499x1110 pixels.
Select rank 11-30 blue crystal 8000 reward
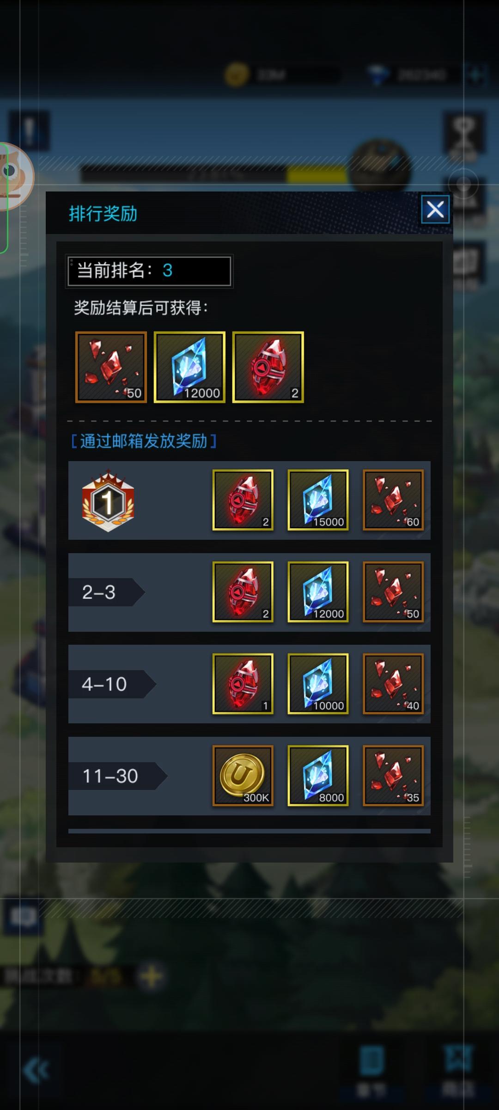coord(318,776)
